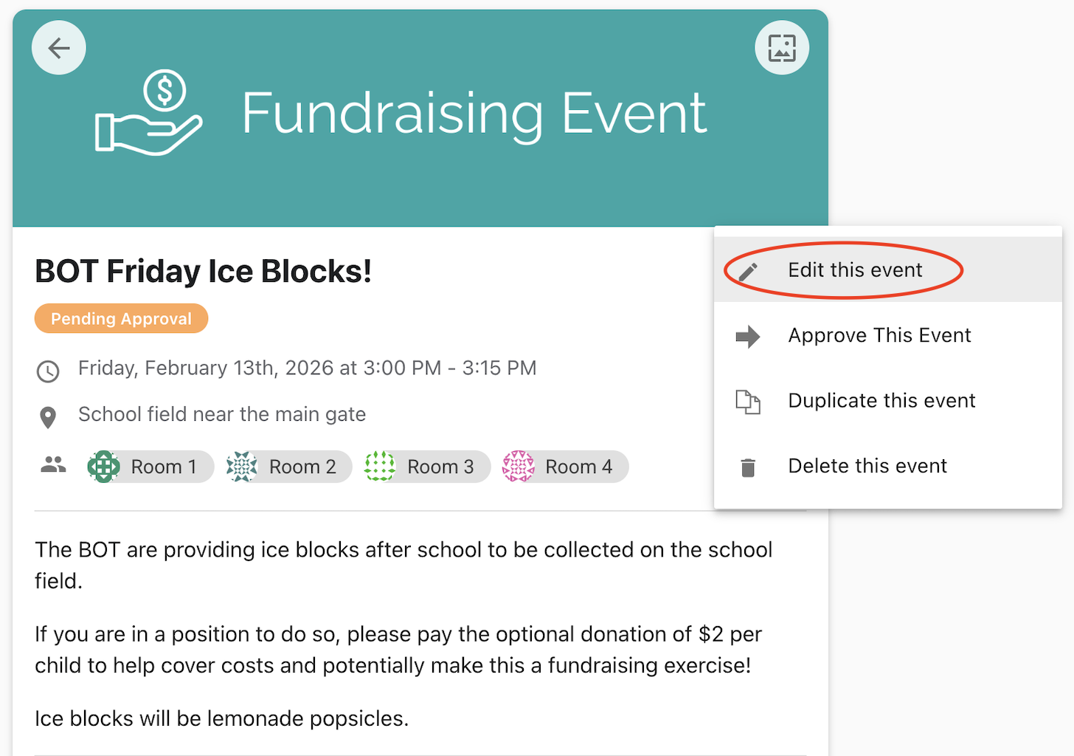1074x756 pixels.
Task: Open the image picker icon in header
Action: [x=782, y=48]
